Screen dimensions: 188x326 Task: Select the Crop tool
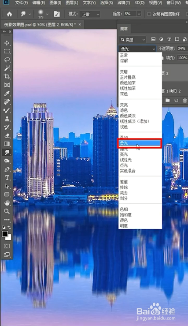pyautogui.click(x=7, y=76)
